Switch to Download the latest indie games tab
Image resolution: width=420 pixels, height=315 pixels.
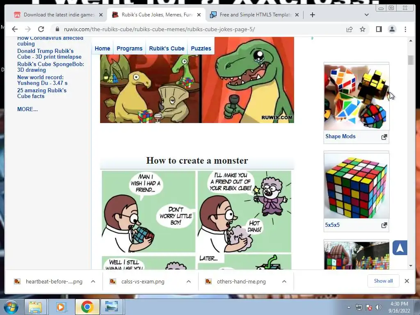(x=55, y=15)
